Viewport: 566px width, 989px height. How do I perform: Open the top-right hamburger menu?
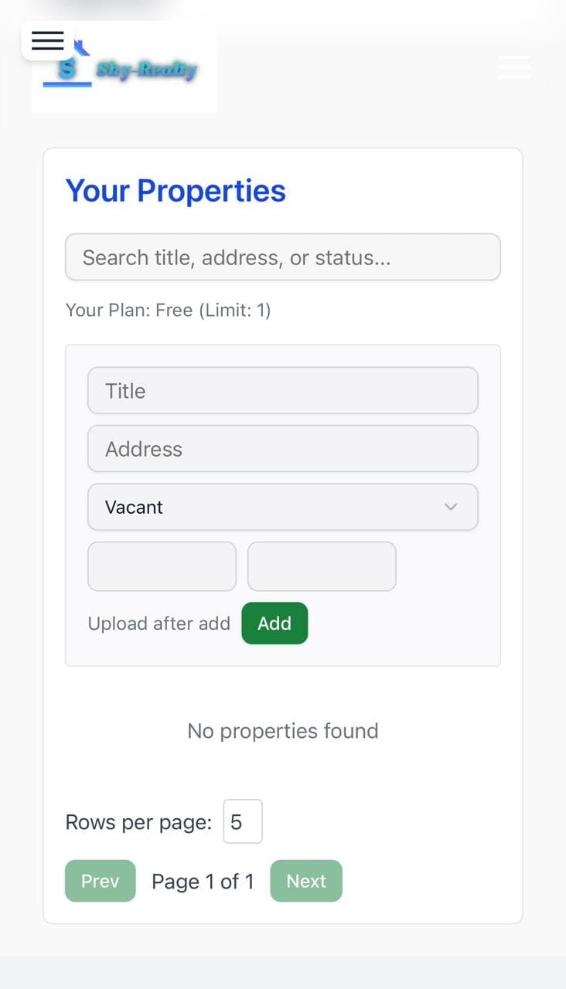(514, 67)
